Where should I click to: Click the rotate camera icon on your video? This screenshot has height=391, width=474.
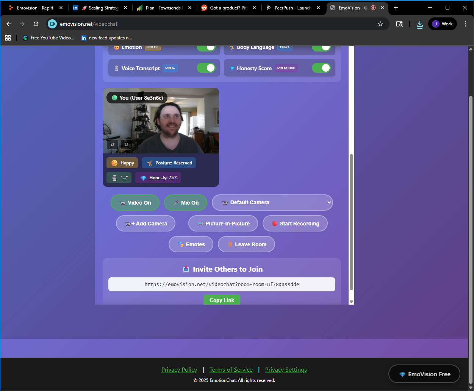click(x=126, y=144)
